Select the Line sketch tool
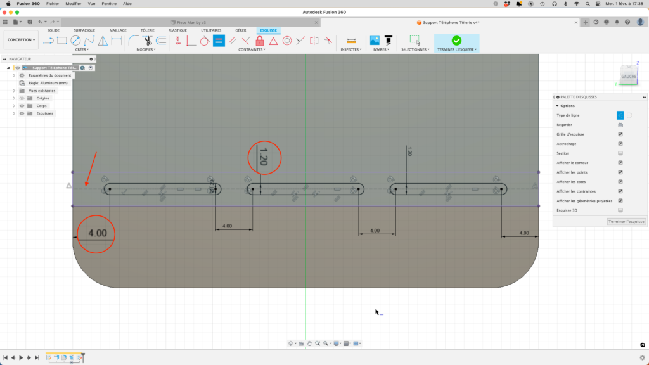 tap(48, 41)
